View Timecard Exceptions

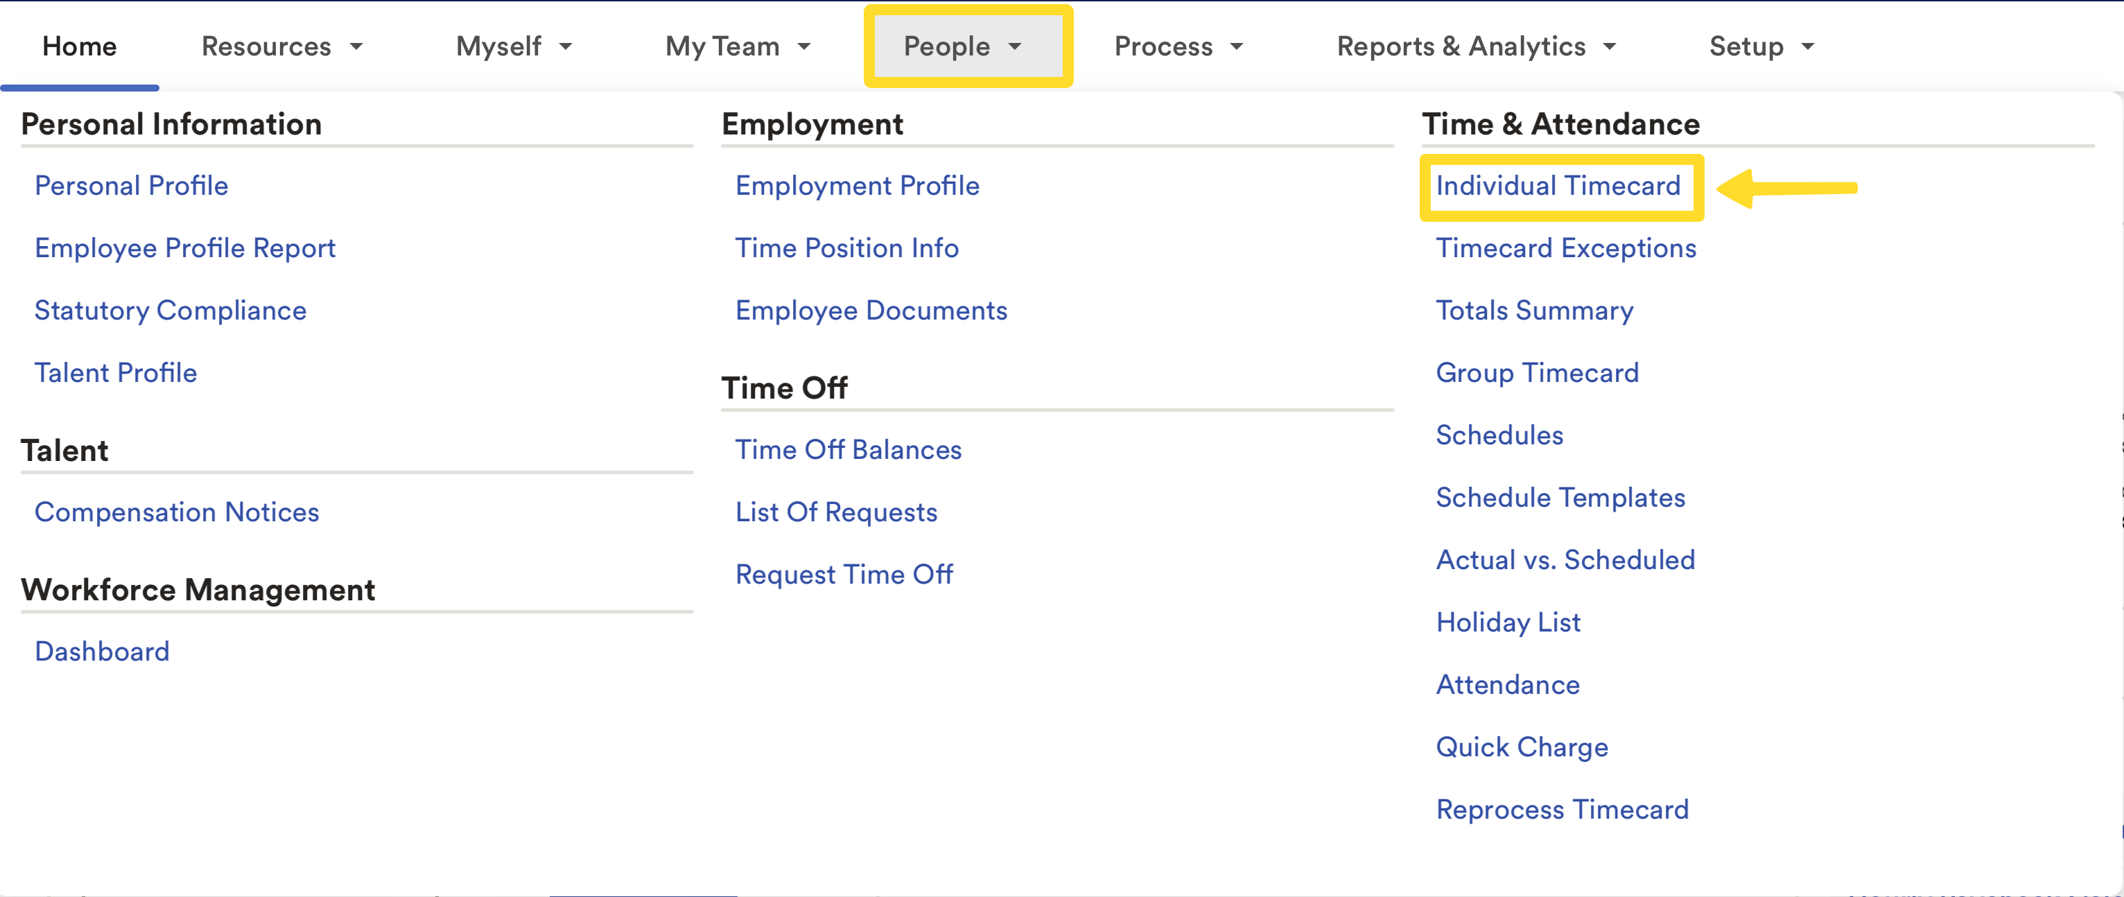coord(1566,248)
